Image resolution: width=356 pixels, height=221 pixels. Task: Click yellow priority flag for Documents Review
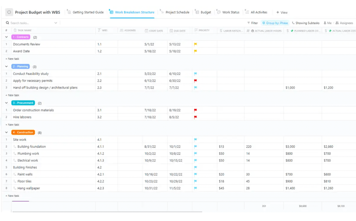[x=196, y=44]
